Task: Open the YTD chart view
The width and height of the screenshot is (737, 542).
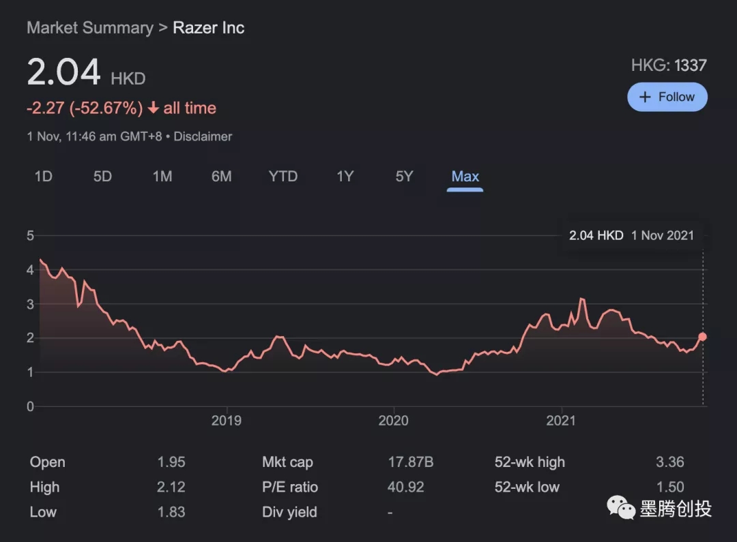Action: (283, 177)
